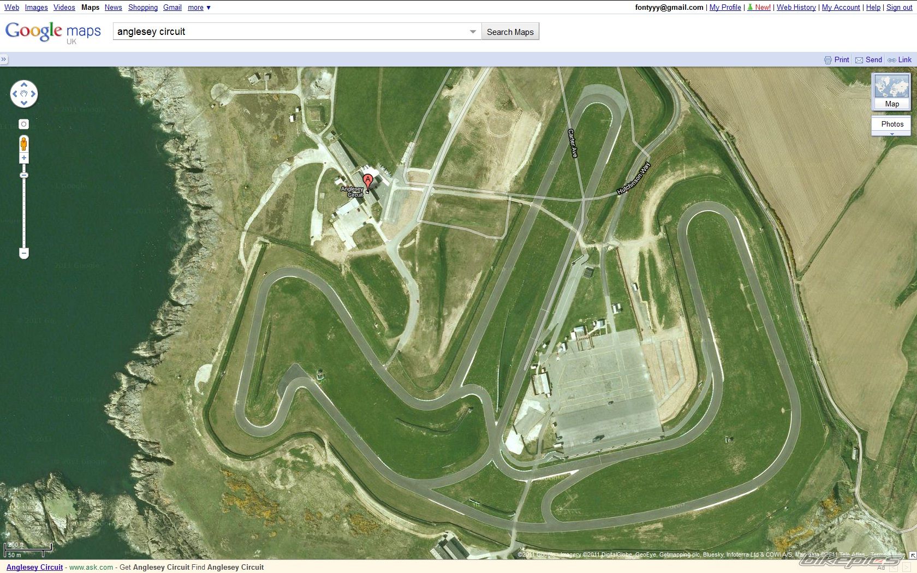The width and height of the screenshot is (917, 573).
Task: Show my location button on map
Action: pos(23,124)
